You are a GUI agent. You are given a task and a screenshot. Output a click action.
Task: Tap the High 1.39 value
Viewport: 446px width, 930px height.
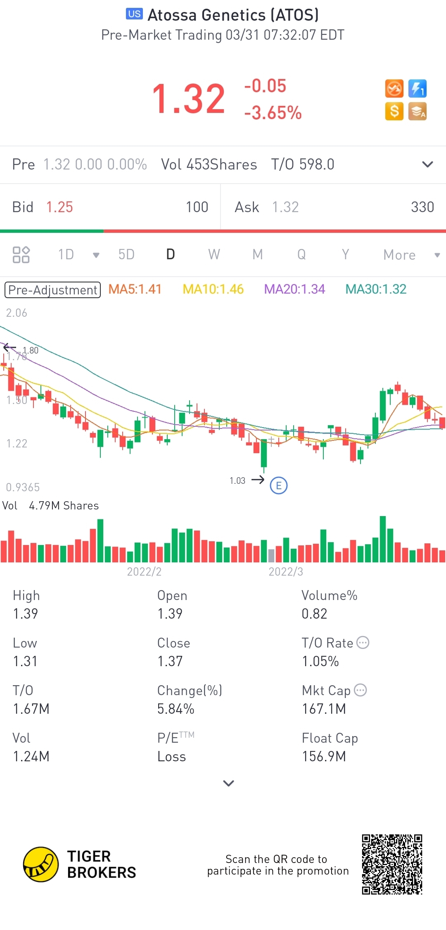26,614
